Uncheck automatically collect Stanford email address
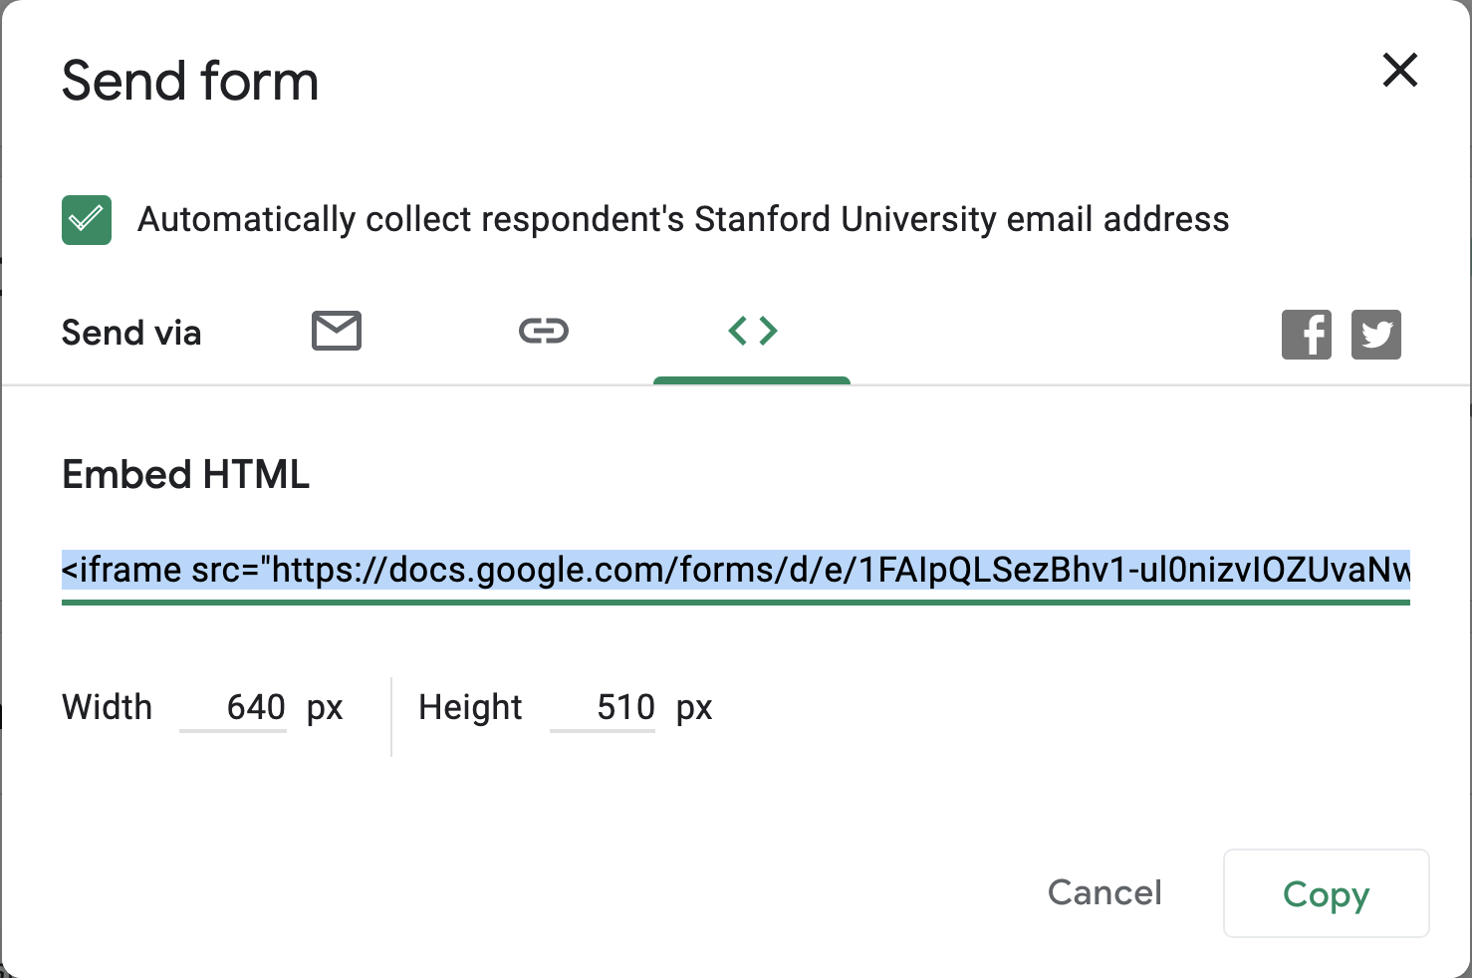1472x978 pixels. coord(87,219)
